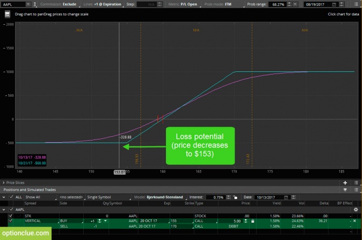The image size is (362, 240).
Task: Open the 155 strike dropdown
Action: 182,221
